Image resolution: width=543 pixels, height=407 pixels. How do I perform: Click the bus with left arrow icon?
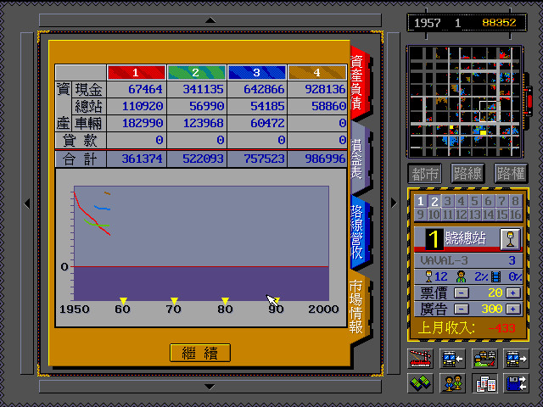[452, 358]
